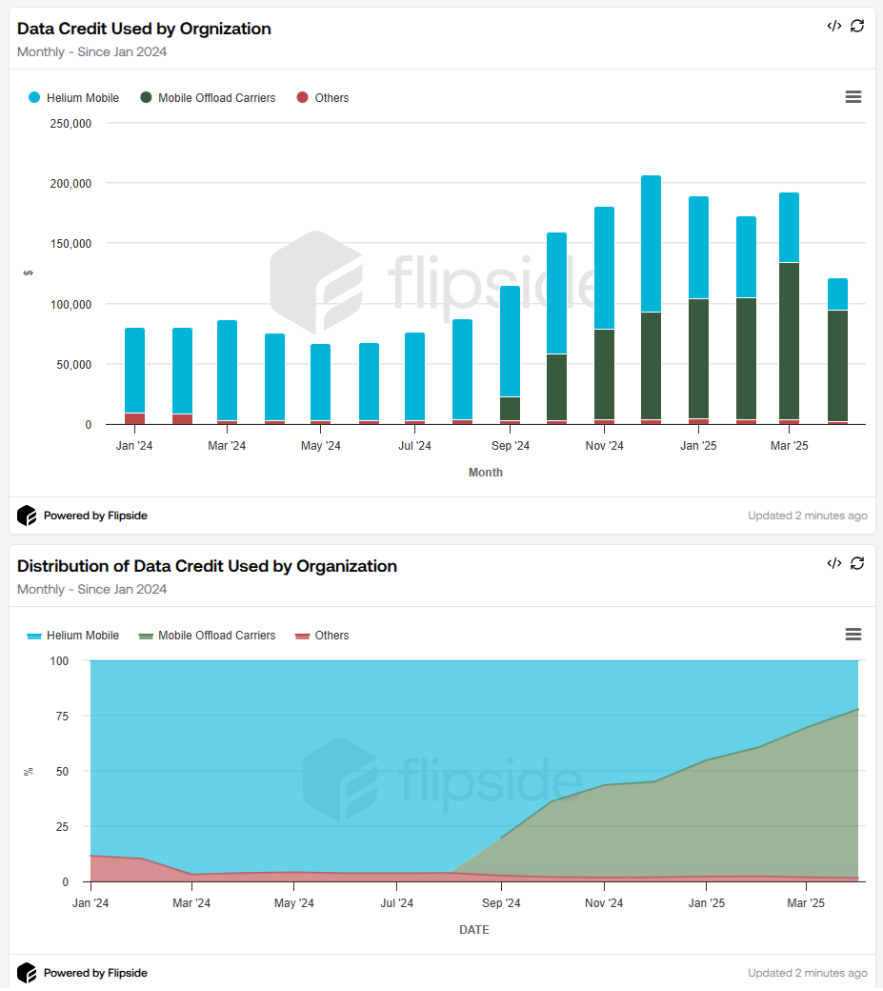Open hamburger menu on Distribution chart

(853, 635)
